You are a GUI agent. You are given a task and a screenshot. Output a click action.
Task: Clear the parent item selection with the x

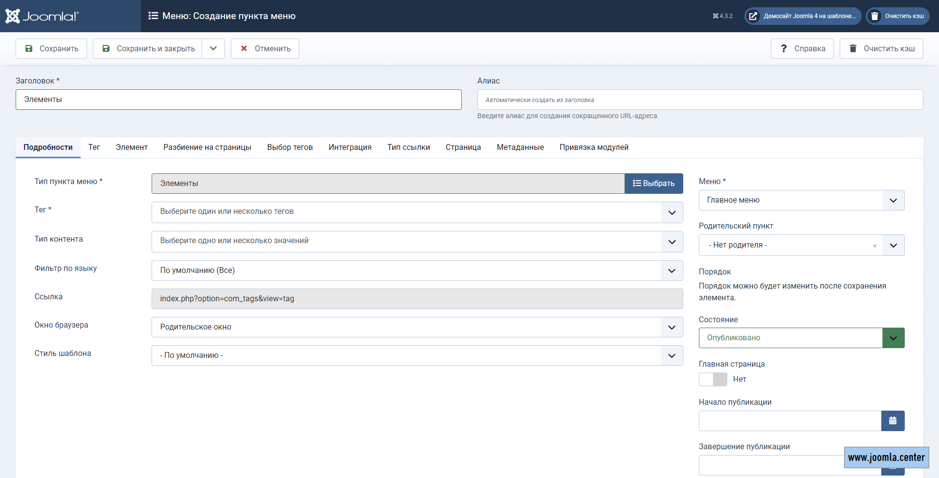pos(874,246)
